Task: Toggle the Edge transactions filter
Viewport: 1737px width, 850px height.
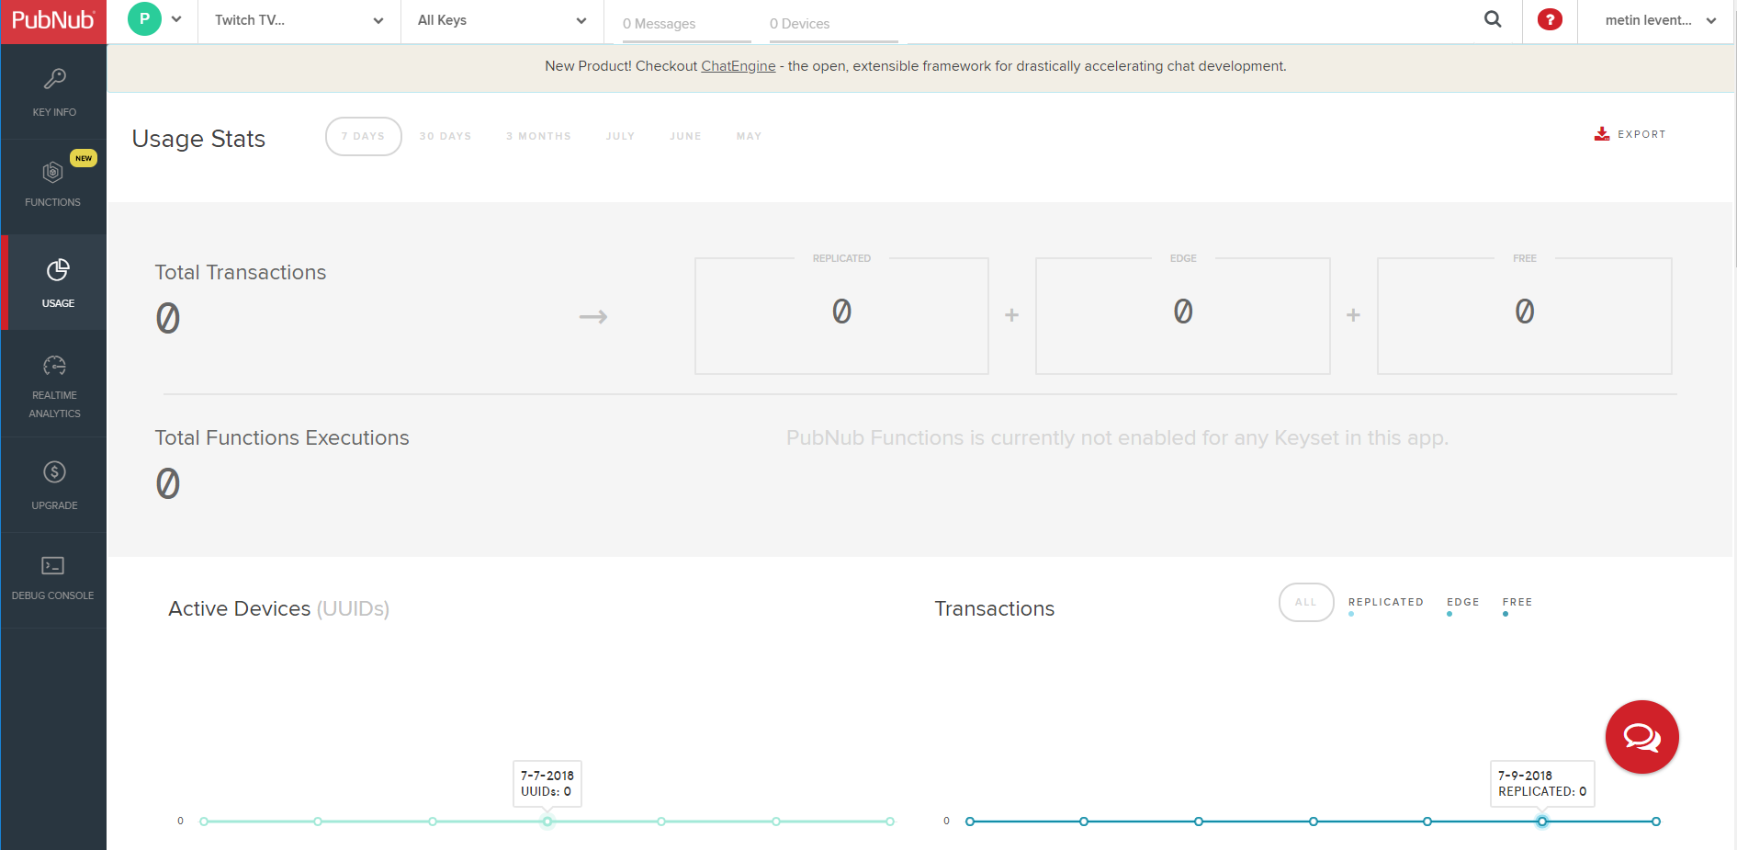Action: click(1463, 603)
